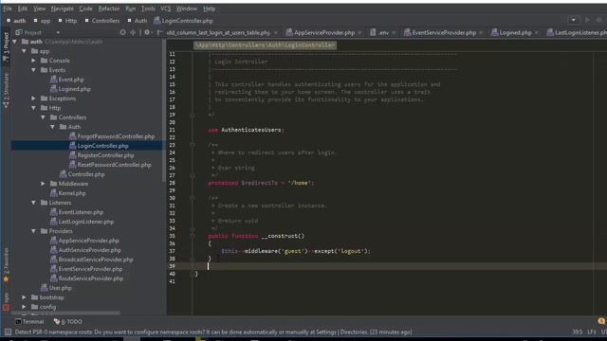This screenshot has width=607, height=341.
Task: Select LoginController.php in project tree
Action: tap(99, 146)
